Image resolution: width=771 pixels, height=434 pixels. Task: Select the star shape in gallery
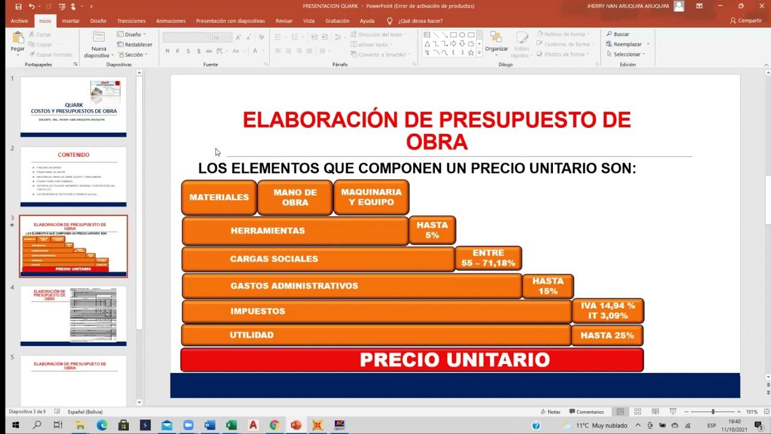pyautogui.click(x=470, y=53)
